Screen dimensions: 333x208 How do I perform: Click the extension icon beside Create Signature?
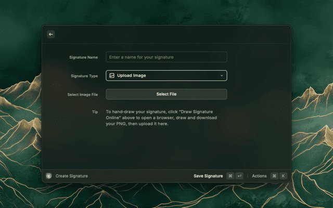49,176
